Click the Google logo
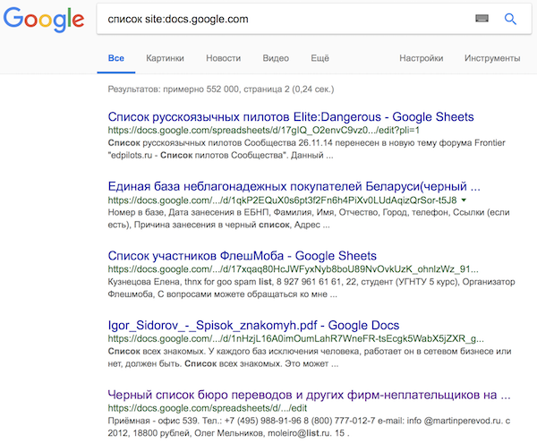Image resolution: width=537 pixels, height=443 pixels. (44, 20)
